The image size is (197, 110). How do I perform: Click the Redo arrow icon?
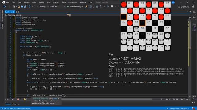(34, 7)
